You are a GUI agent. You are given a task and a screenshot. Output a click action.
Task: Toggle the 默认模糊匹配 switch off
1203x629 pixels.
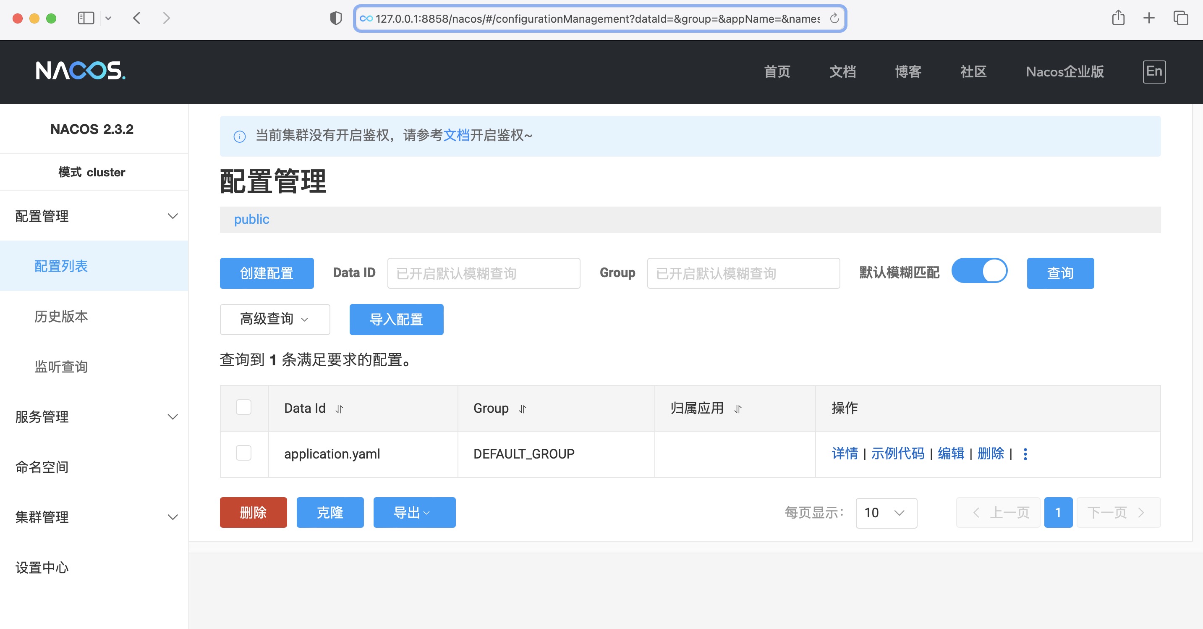979,271
